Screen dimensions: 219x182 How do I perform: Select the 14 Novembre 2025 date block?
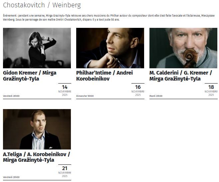(x=65, y=91)
